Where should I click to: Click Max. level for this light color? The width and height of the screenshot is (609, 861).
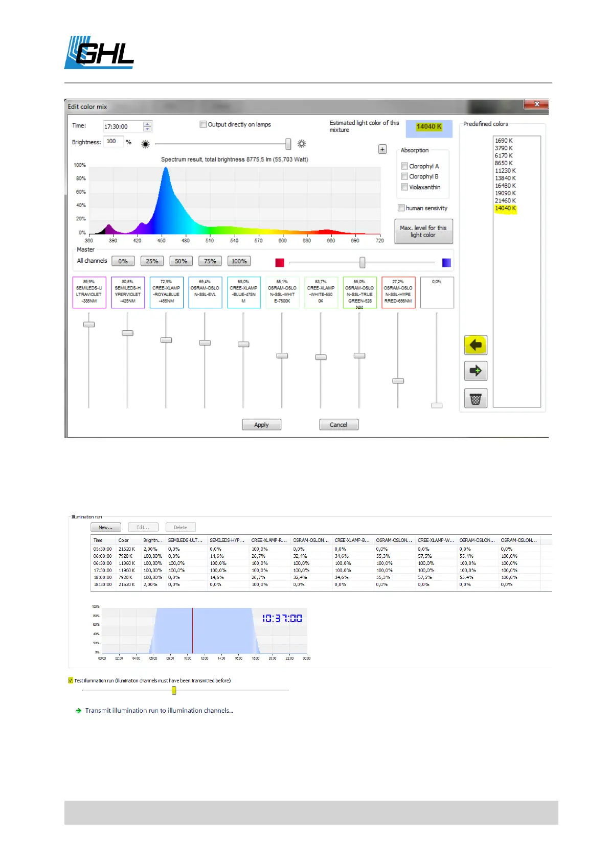tap(423, 232)
